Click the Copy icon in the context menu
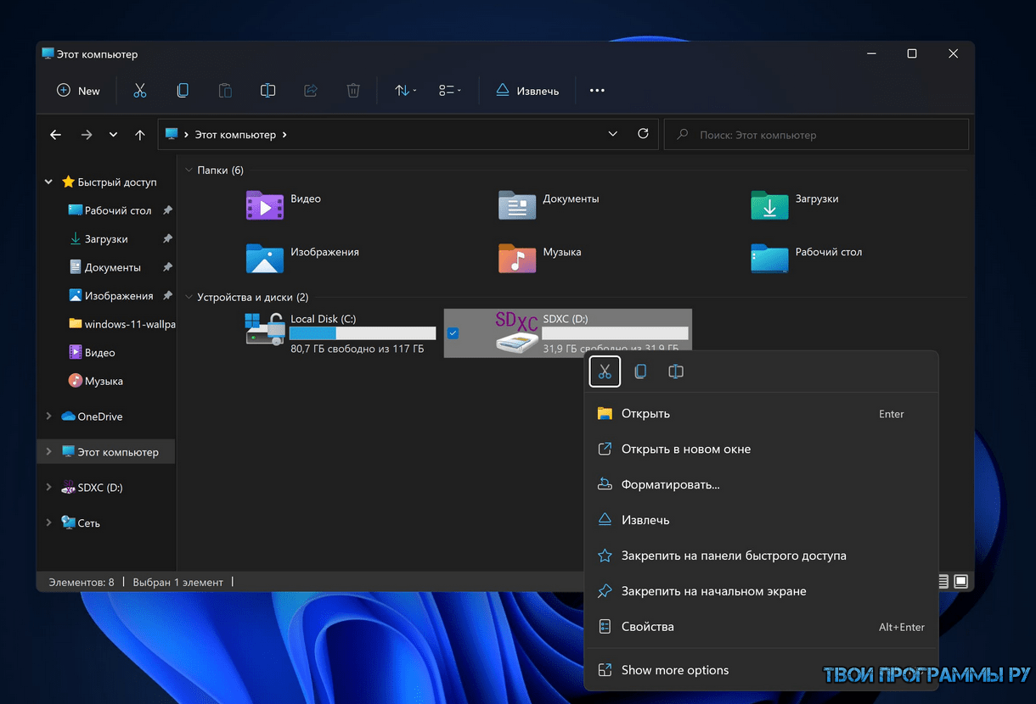Screen dimensions: 1036x704 [640, 372]
